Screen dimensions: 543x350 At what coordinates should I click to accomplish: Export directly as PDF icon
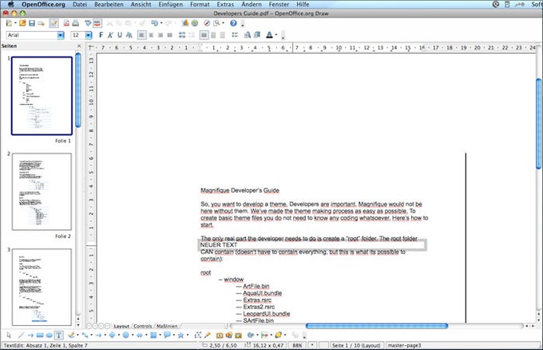(66, 23)
